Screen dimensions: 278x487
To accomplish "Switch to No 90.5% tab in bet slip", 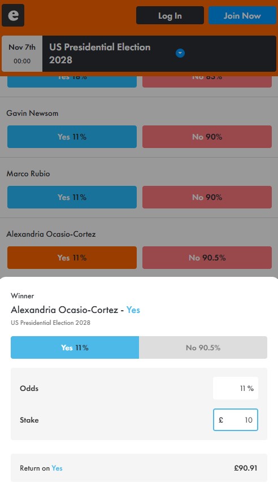I will 203,347.
